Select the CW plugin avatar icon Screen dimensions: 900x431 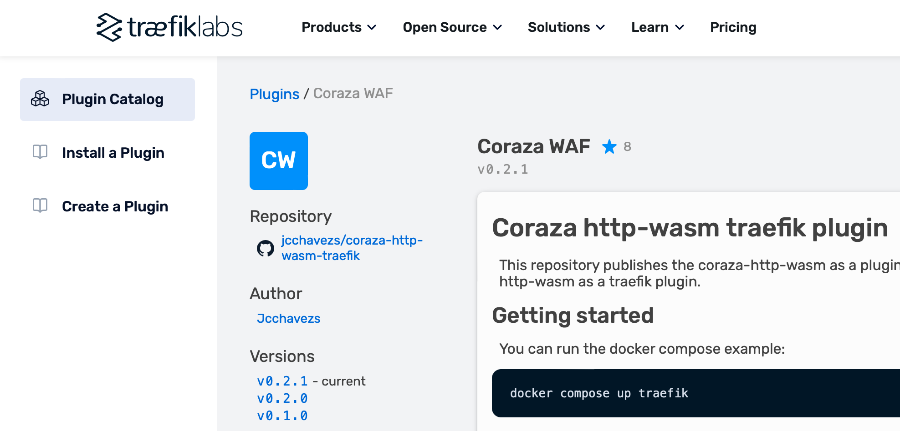(278, 161)
